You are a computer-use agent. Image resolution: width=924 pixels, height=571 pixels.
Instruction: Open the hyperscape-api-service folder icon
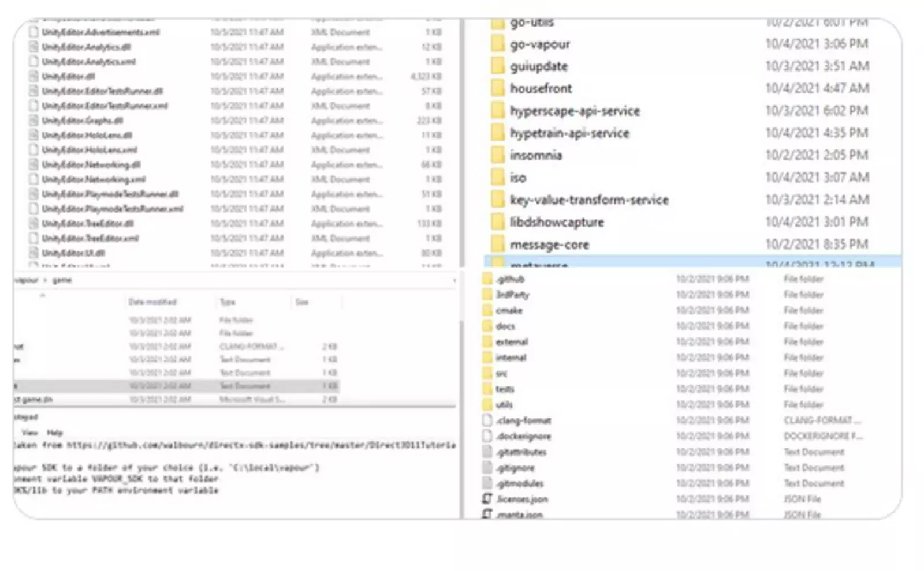coord(497,111)
